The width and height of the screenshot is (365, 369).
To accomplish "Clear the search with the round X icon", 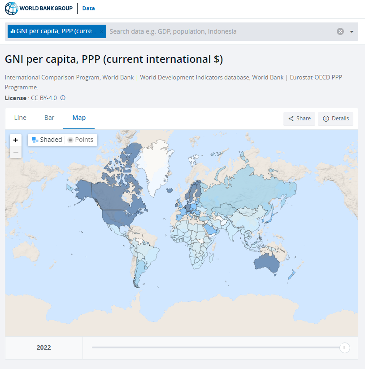I will [340, 31].
